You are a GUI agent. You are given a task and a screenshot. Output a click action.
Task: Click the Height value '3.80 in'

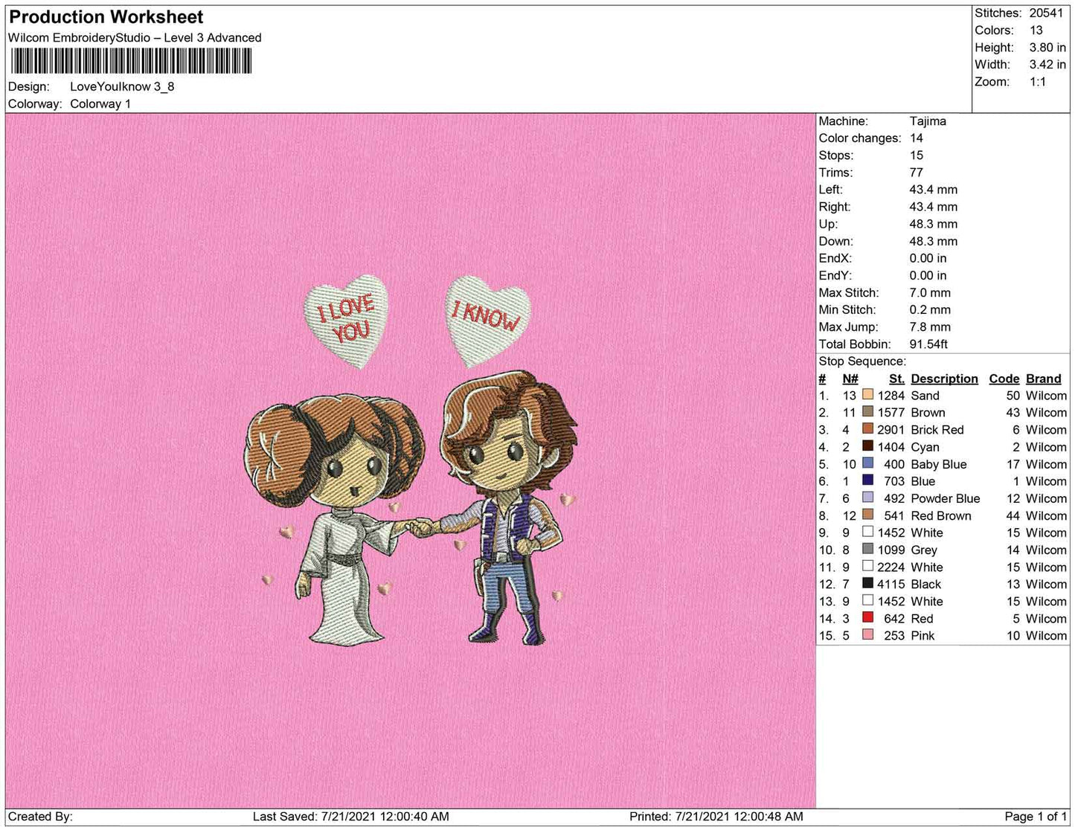click(1047, 48)
